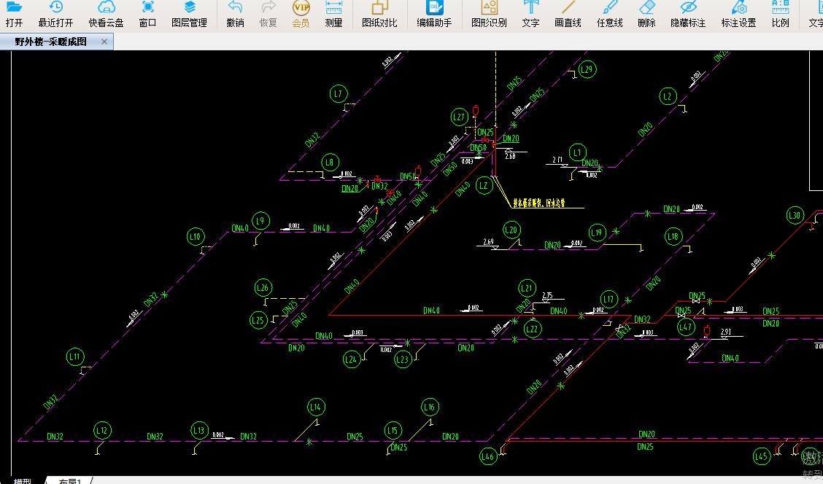
Task: Select the 画直线 line tool
Action: (x=568, y=15)
